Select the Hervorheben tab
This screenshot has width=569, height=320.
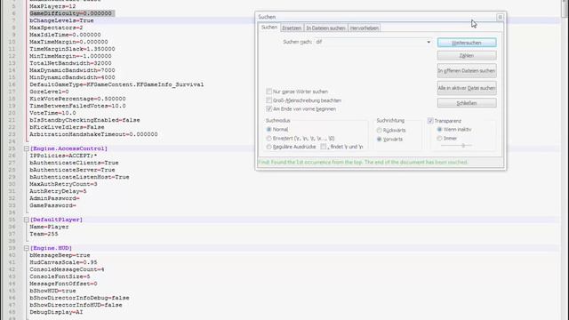(365, 28)
